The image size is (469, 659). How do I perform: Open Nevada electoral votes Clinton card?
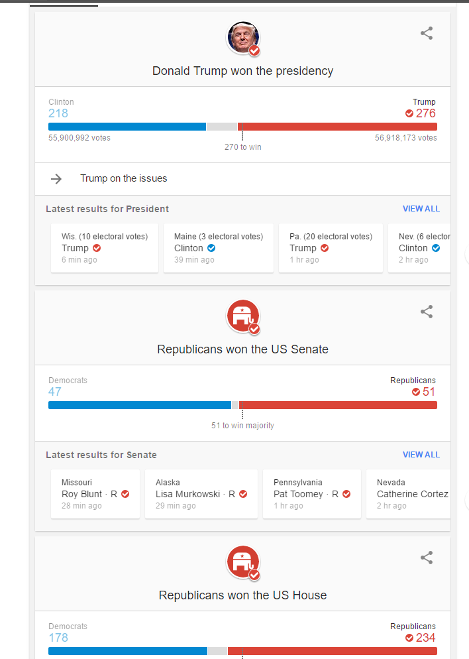421,248
